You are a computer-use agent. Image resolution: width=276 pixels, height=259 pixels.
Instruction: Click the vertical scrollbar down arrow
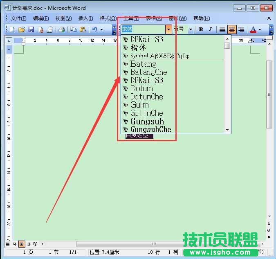[x=269, y=216]
